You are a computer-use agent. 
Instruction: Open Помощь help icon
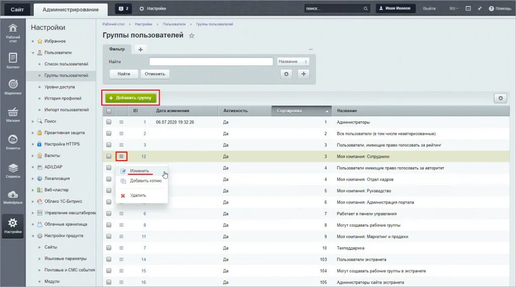pyautogui.click(x=491, y=9)
